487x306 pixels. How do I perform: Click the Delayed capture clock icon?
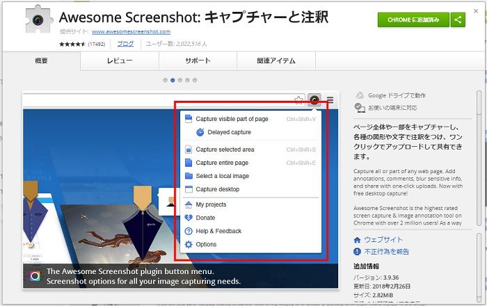(x=200, y=132)
